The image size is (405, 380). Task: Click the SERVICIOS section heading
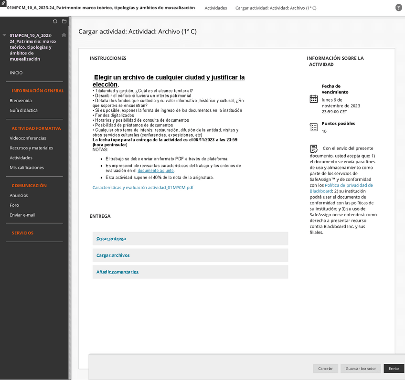coord(22,233)
